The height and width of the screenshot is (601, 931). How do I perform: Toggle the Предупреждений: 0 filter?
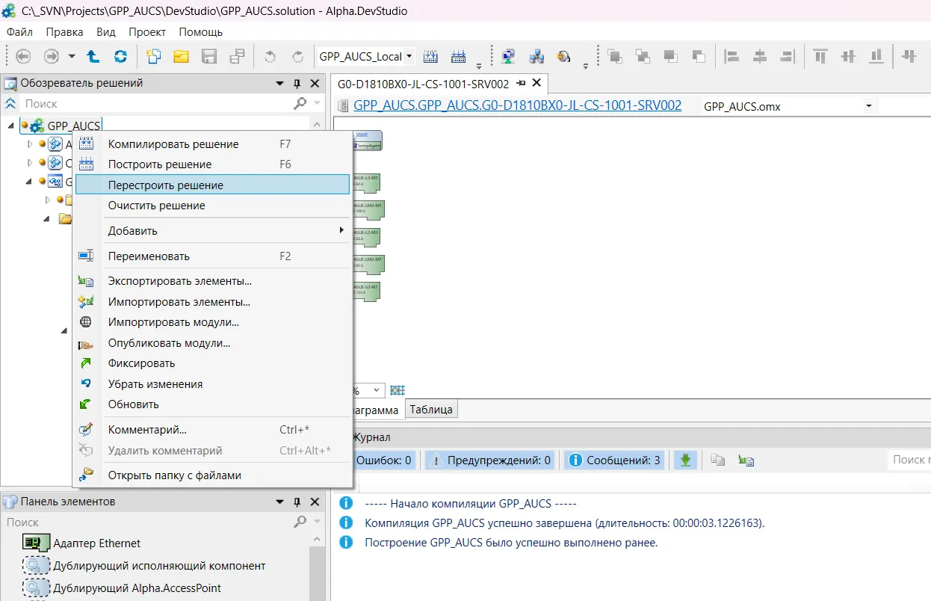click(x=492, y=460)
